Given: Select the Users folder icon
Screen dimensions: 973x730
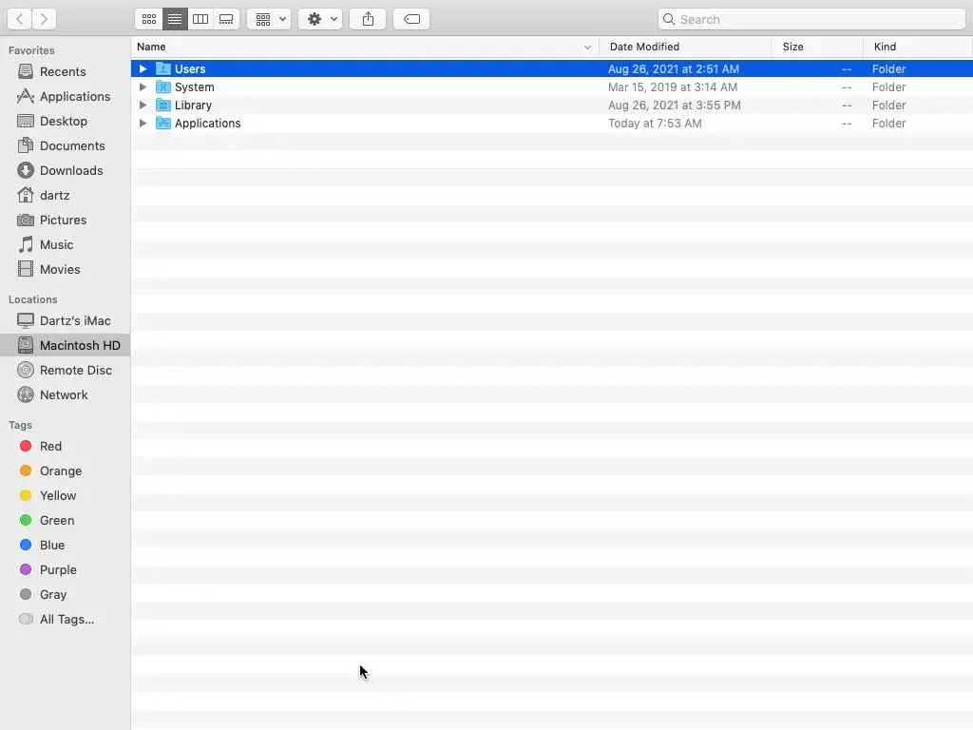Looking at the screenshot, I should point(163,68).
